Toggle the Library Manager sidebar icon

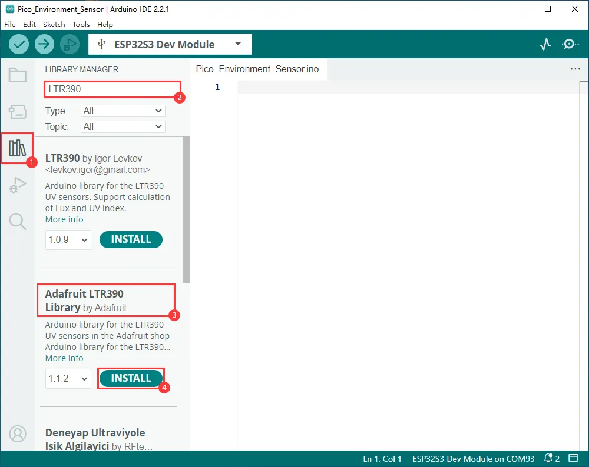click(x=17, y=148)
